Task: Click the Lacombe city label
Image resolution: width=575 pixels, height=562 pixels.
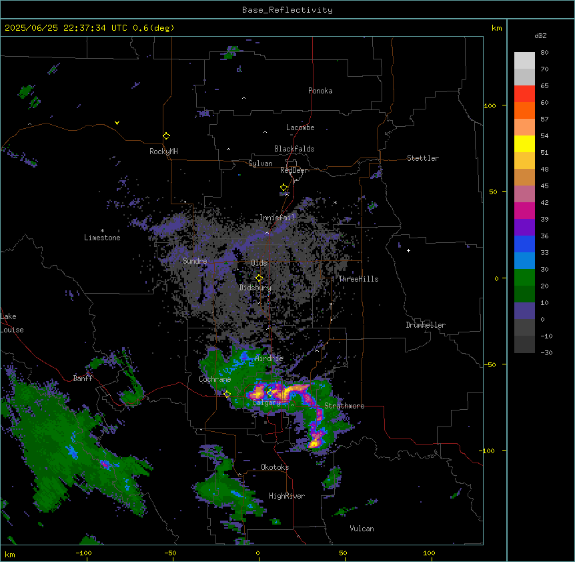Action: 300,127
